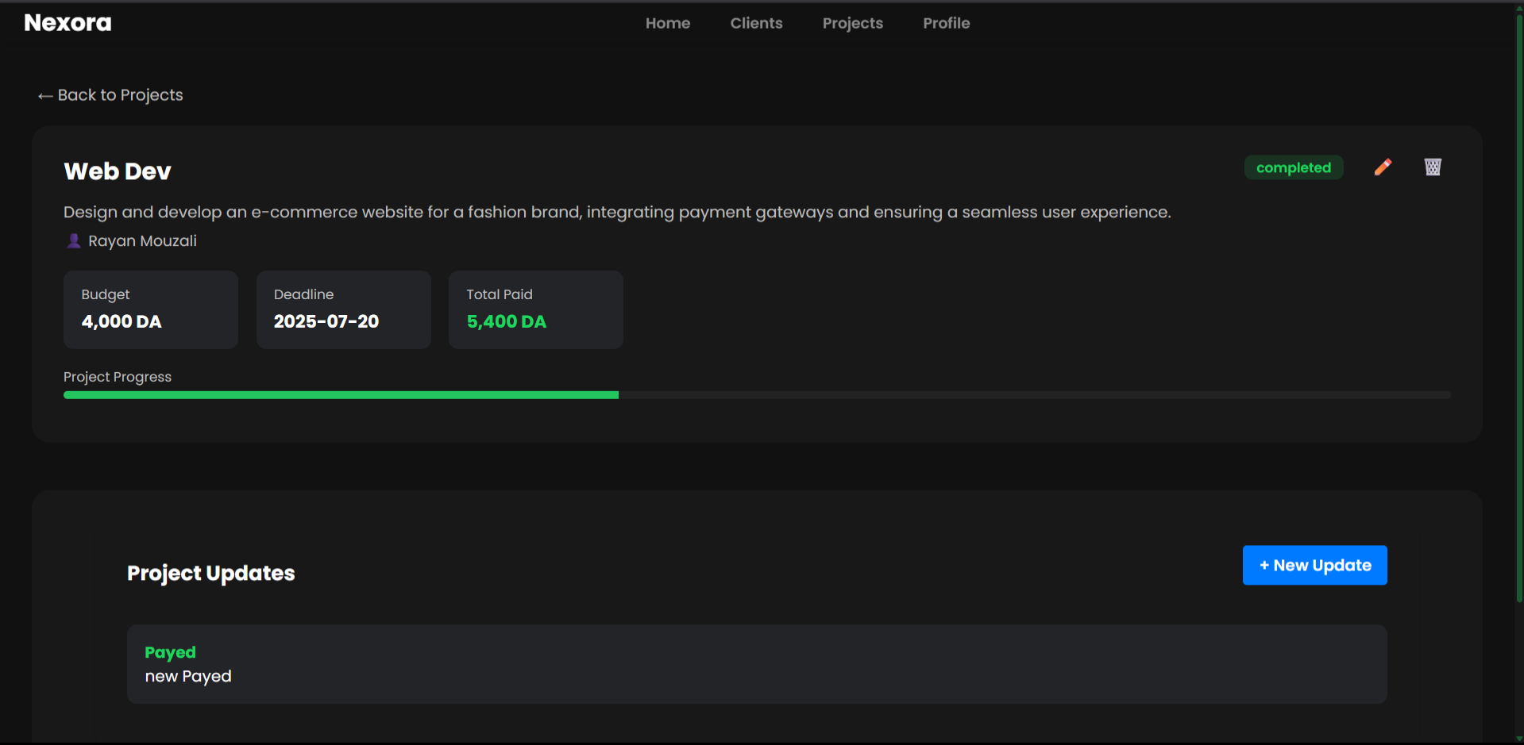Click the trash icon to delete the project
The width and height of the screenshot is (1524, 745).
1432,167
